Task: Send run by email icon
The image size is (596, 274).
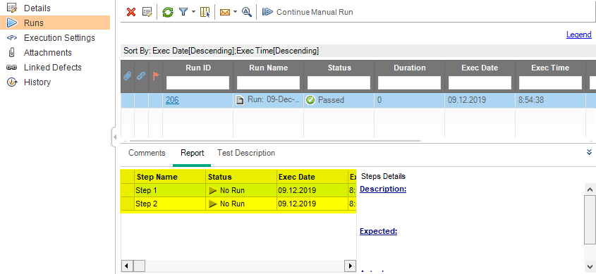Action: [225, 12]
